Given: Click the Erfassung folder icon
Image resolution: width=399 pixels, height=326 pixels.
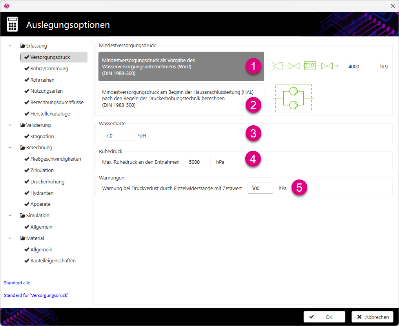Looking at the screenshot, I should tap(23, 46).
